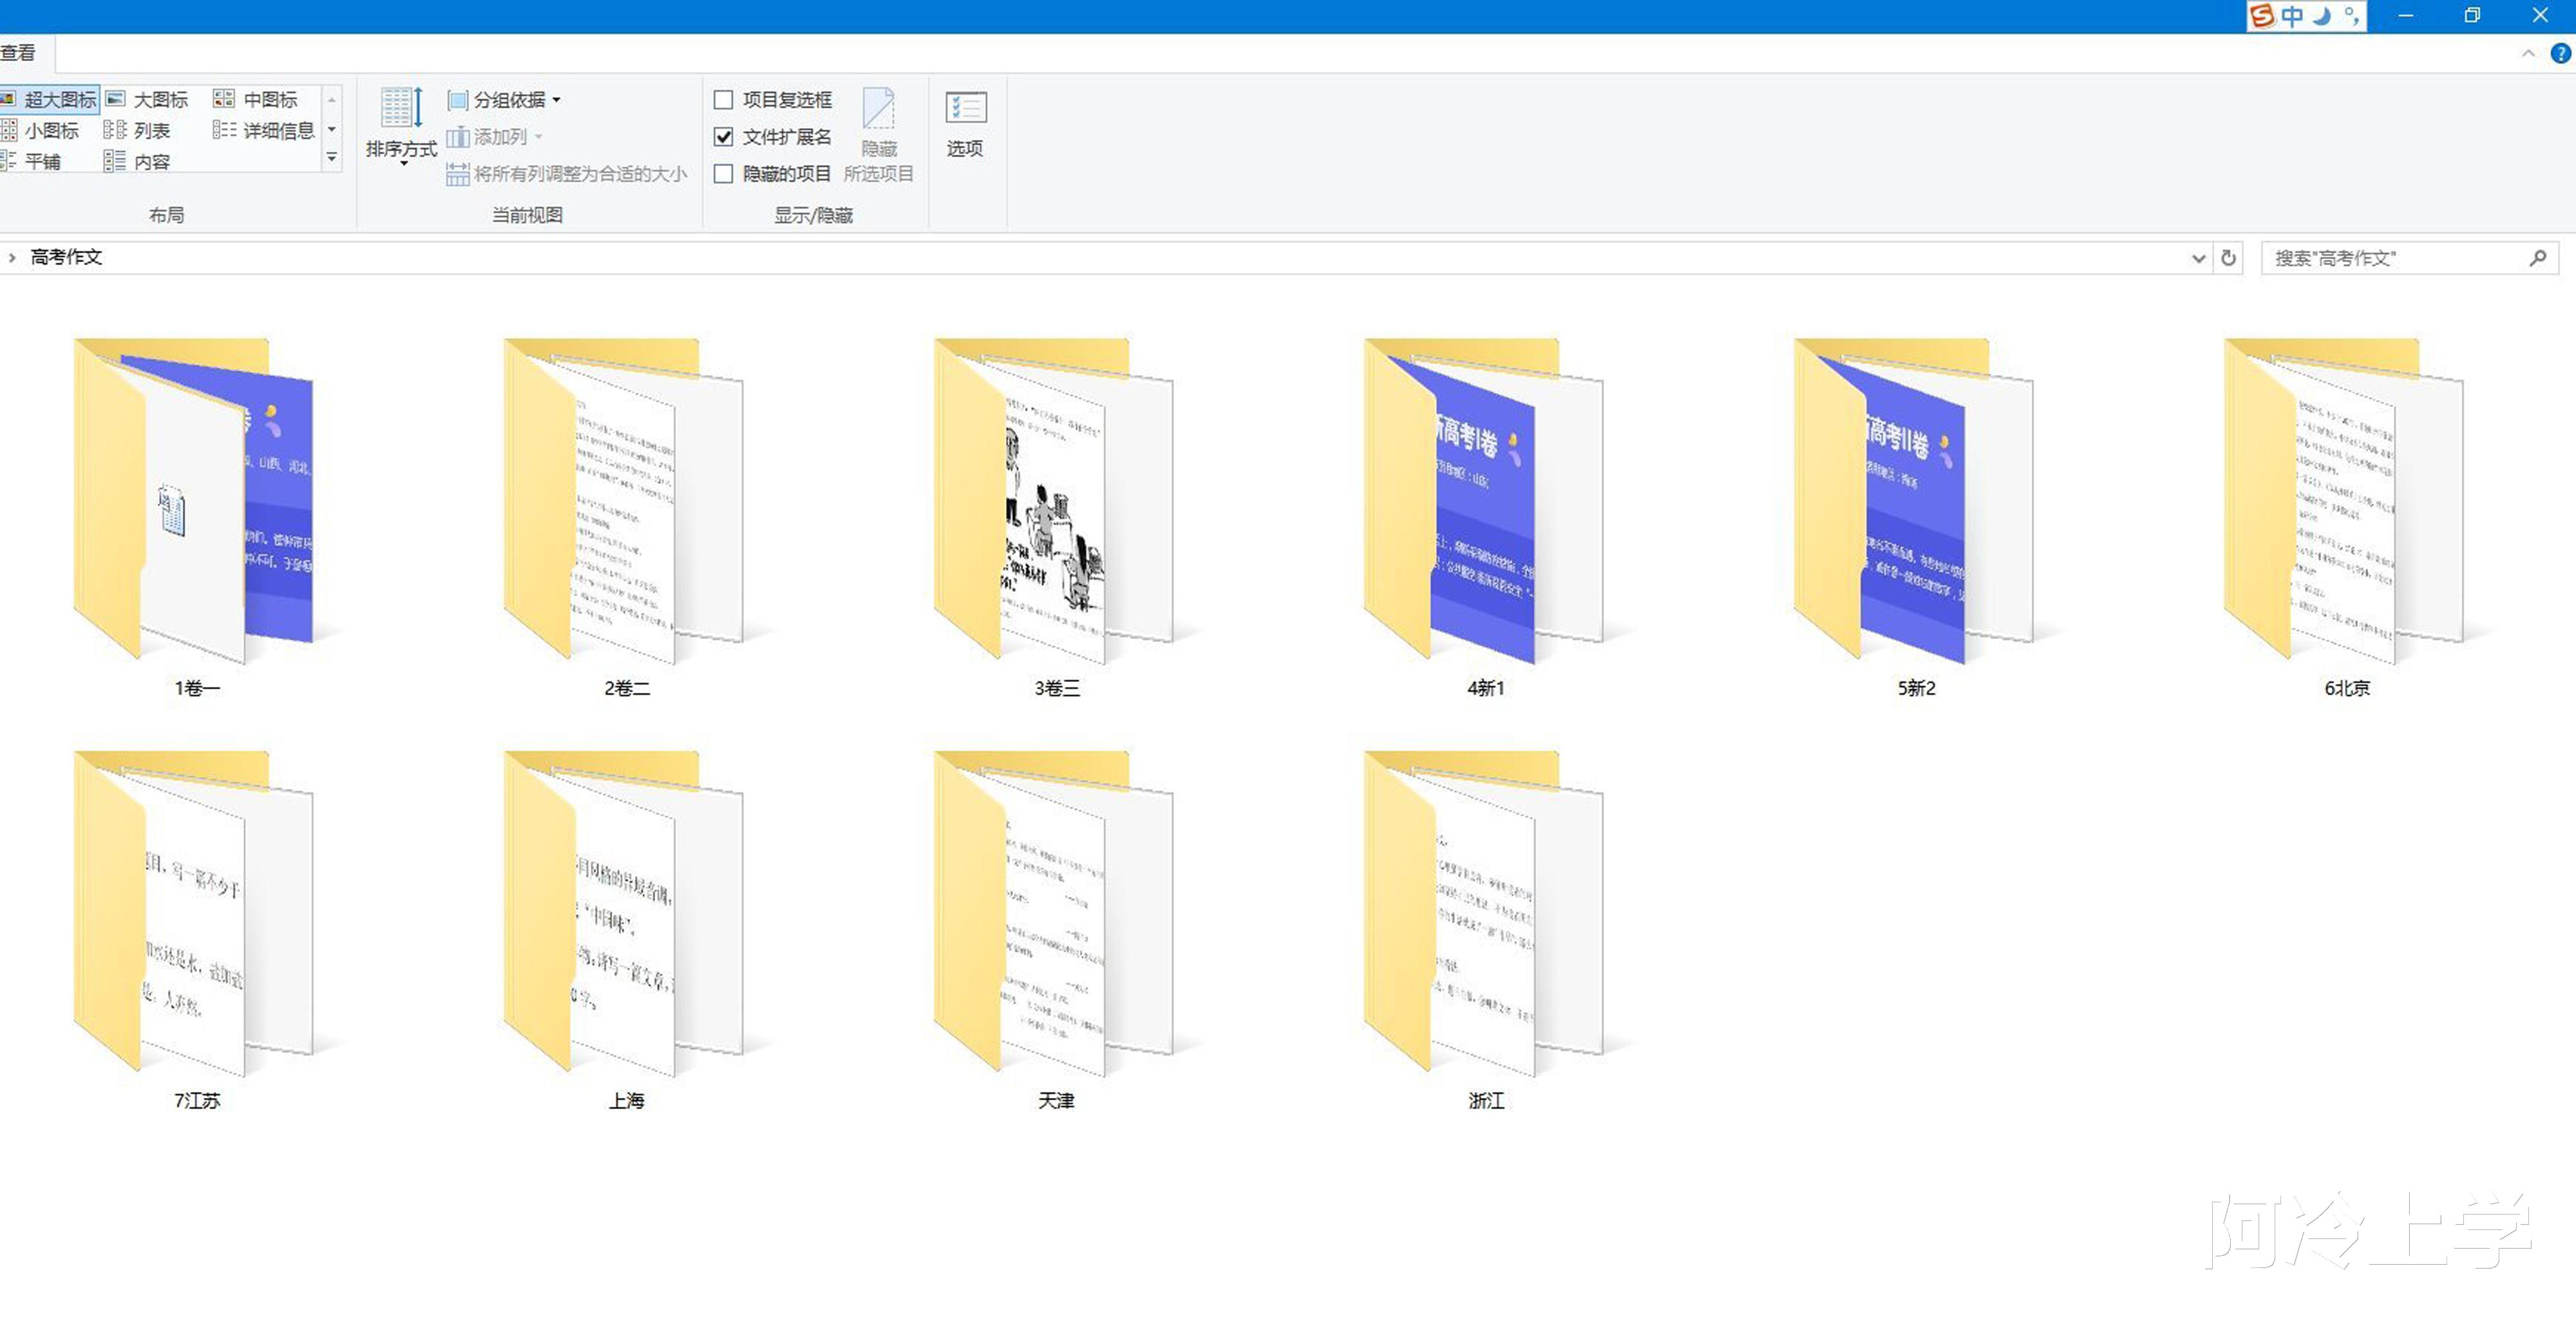Enable item check boxes
The height and width of the screenshot is (1326, 2576).
pyautogui.click(x=724, y=99)
